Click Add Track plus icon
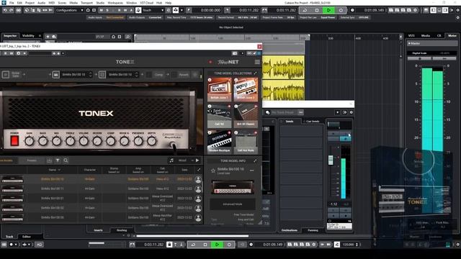Viewport: 461px width, 259px height. coord(48,37)
